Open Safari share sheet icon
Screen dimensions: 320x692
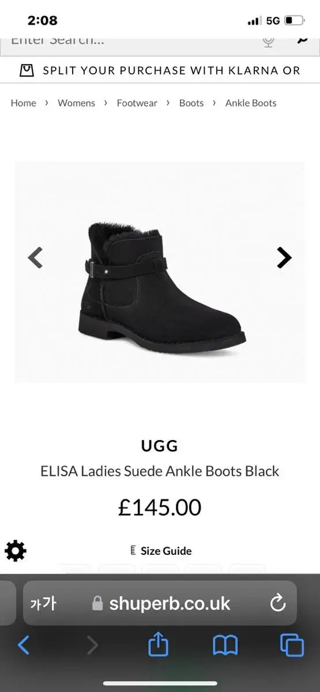158,644
